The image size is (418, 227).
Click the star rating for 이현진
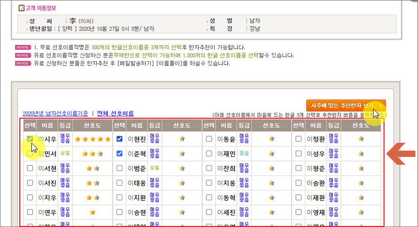tap(182, 139)
